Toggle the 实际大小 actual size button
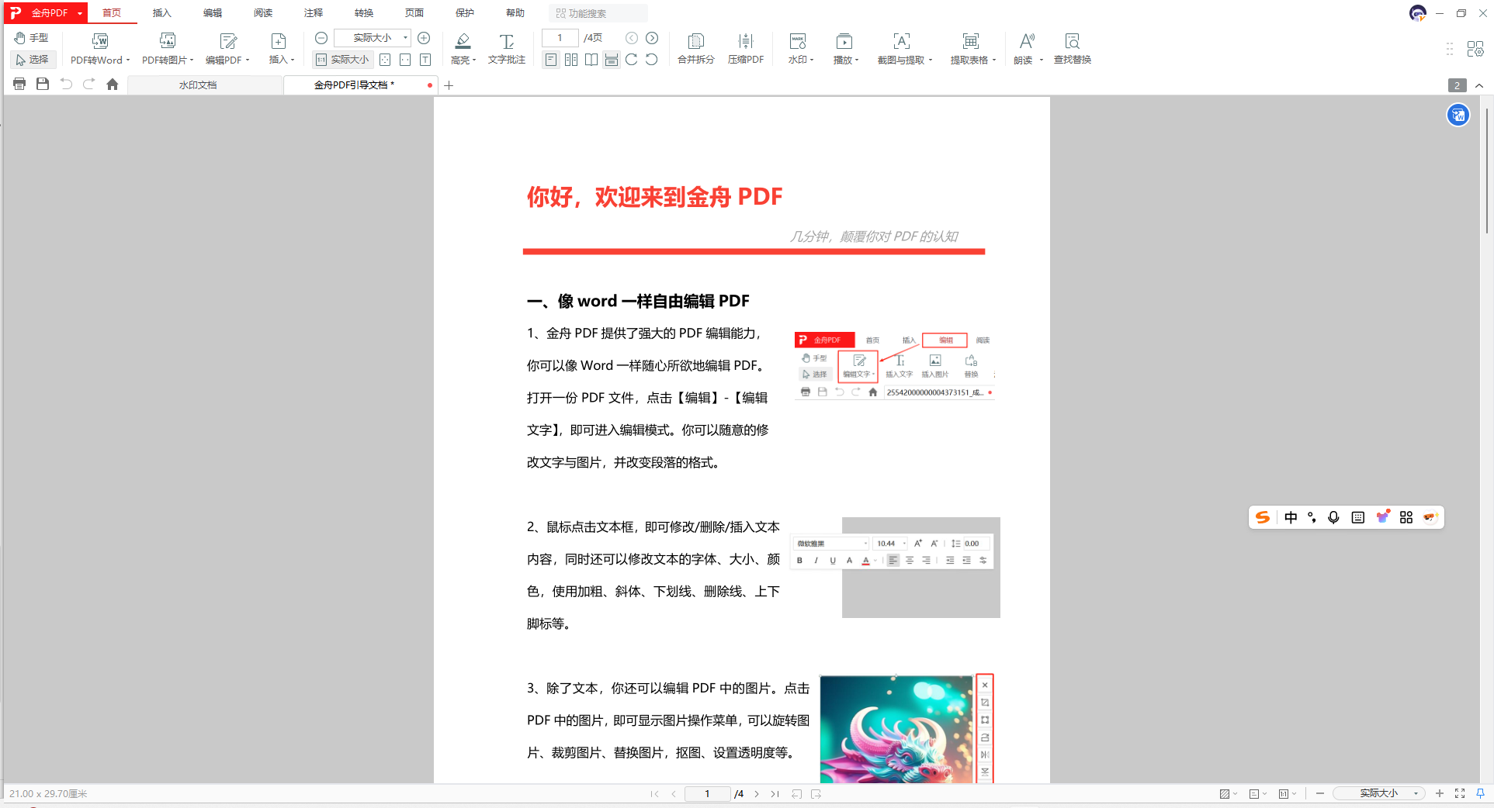This screenshot has height=808, width=1494. click(343, 60)
